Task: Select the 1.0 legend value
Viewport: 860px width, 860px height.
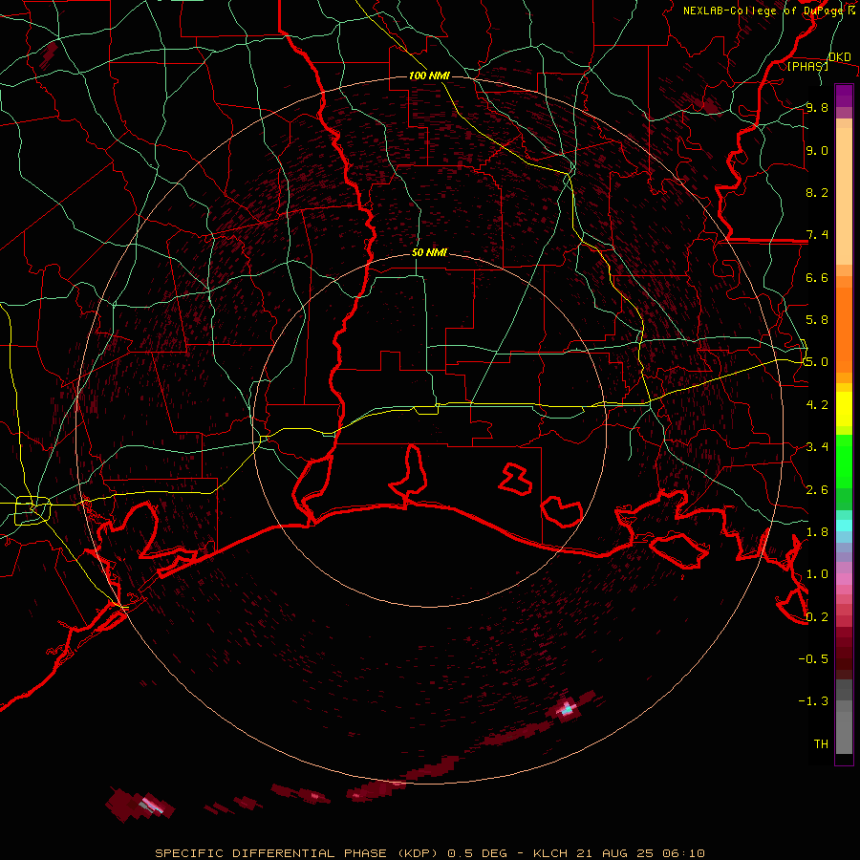Action: click(x=817, y=574)
